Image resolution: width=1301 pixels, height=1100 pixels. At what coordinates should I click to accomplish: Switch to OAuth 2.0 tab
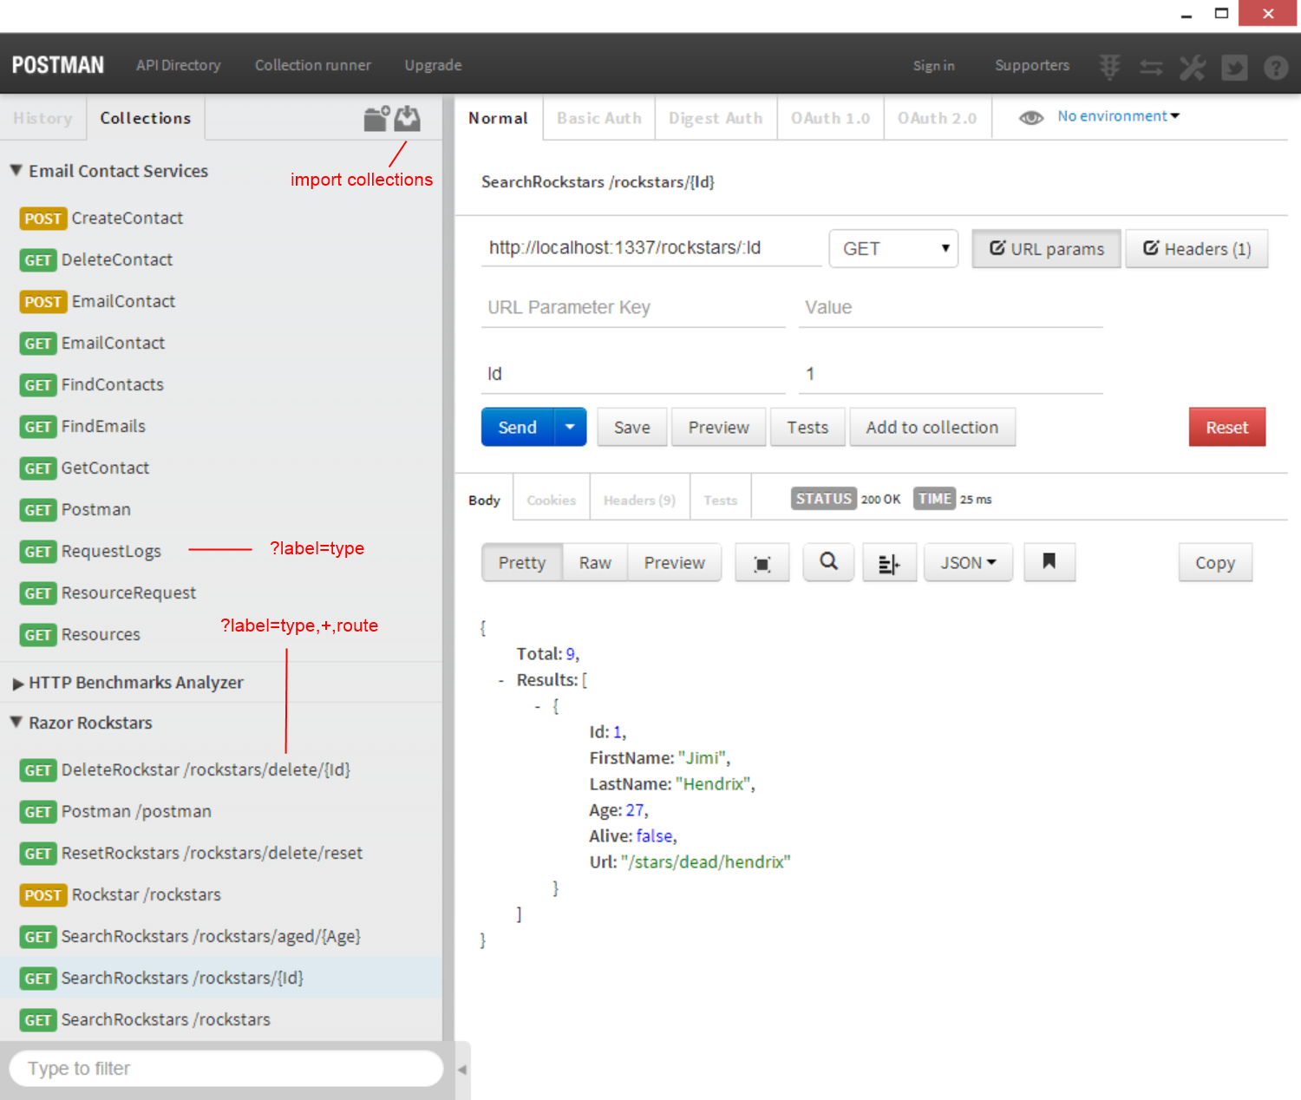937,118
